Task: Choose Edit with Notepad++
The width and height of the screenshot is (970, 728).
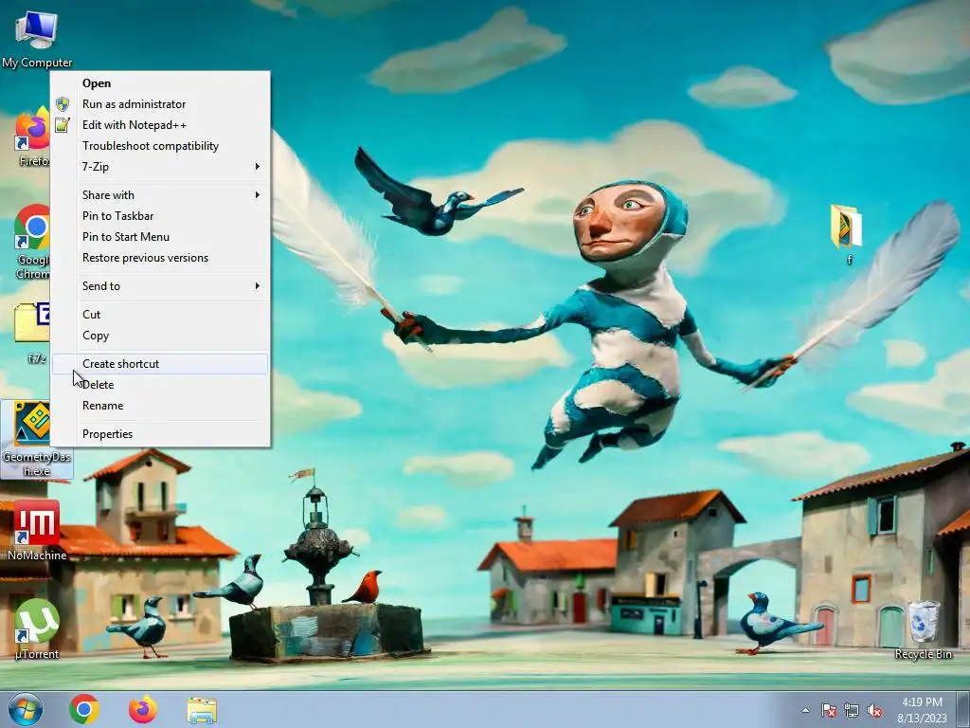Action: (160, 125)
